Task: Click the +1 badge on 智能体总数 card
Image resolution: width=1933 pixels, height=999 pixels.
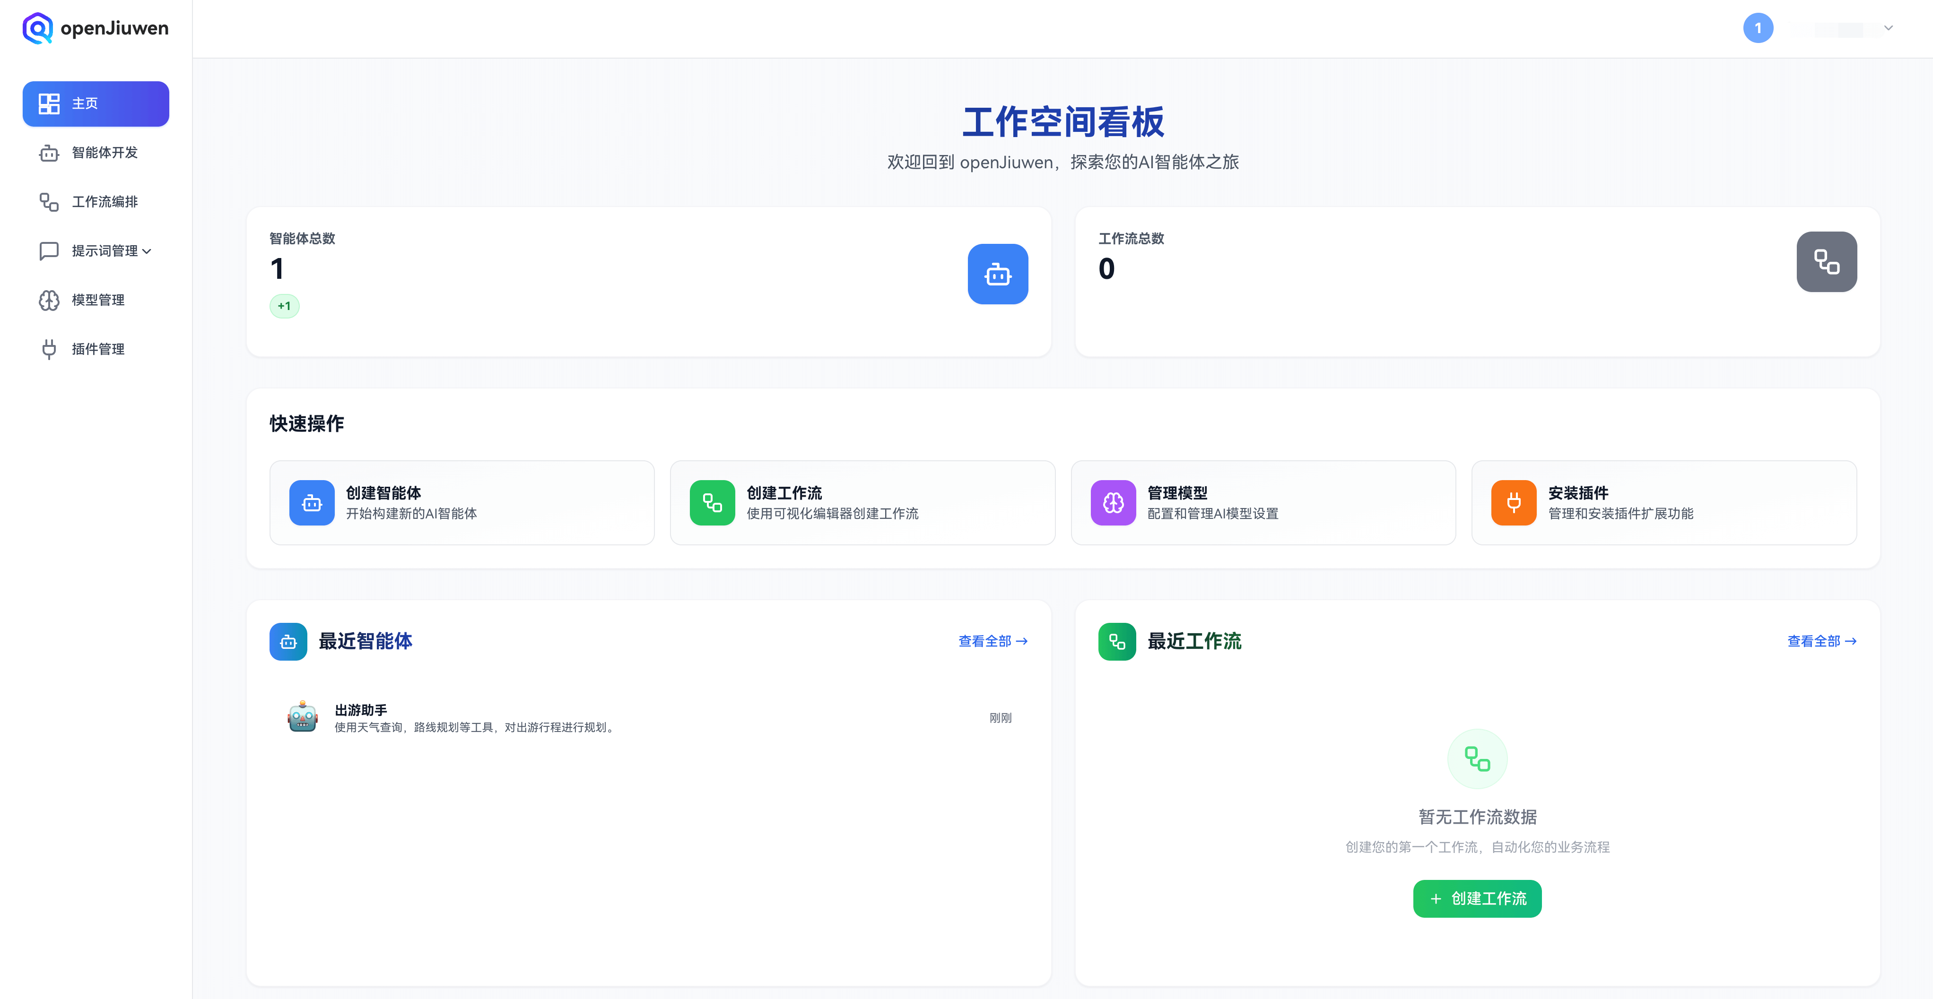Action: pos(284,306)
